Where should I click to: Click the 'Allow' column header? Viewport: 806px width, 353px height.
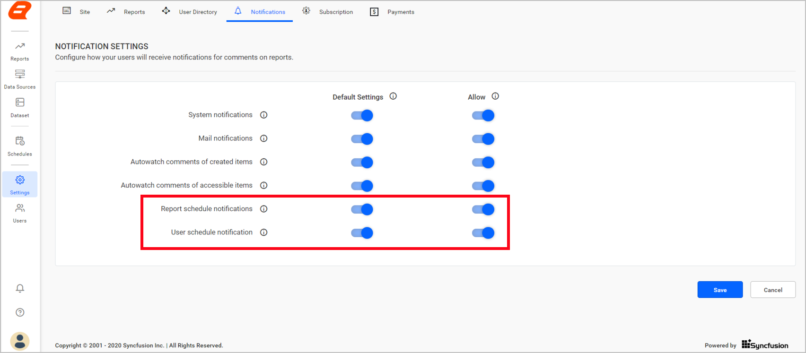[x=477, y=97]
